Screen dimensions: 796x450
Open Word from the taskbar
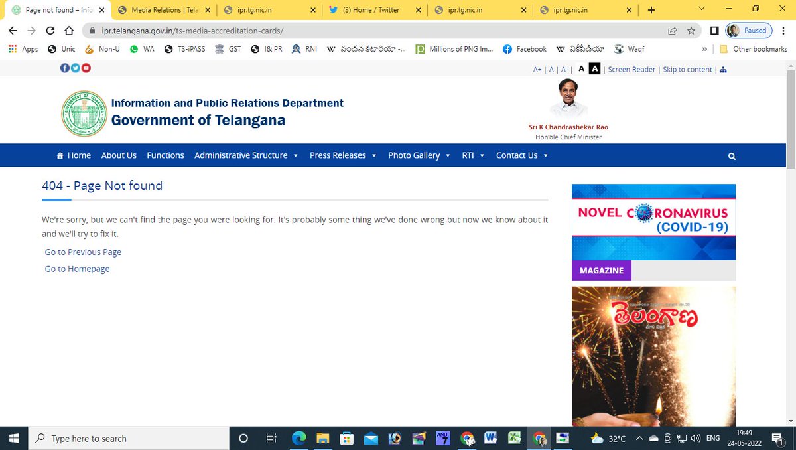(491, 438)
